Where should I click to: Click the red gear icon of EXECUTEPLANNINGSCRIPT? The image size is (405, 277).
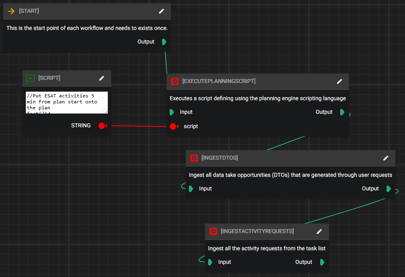pyautogui.click(x=174, y=81)
